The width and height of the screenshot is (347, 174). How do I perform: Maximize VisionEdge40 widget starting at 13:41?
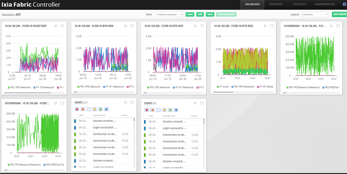point(338,26)
